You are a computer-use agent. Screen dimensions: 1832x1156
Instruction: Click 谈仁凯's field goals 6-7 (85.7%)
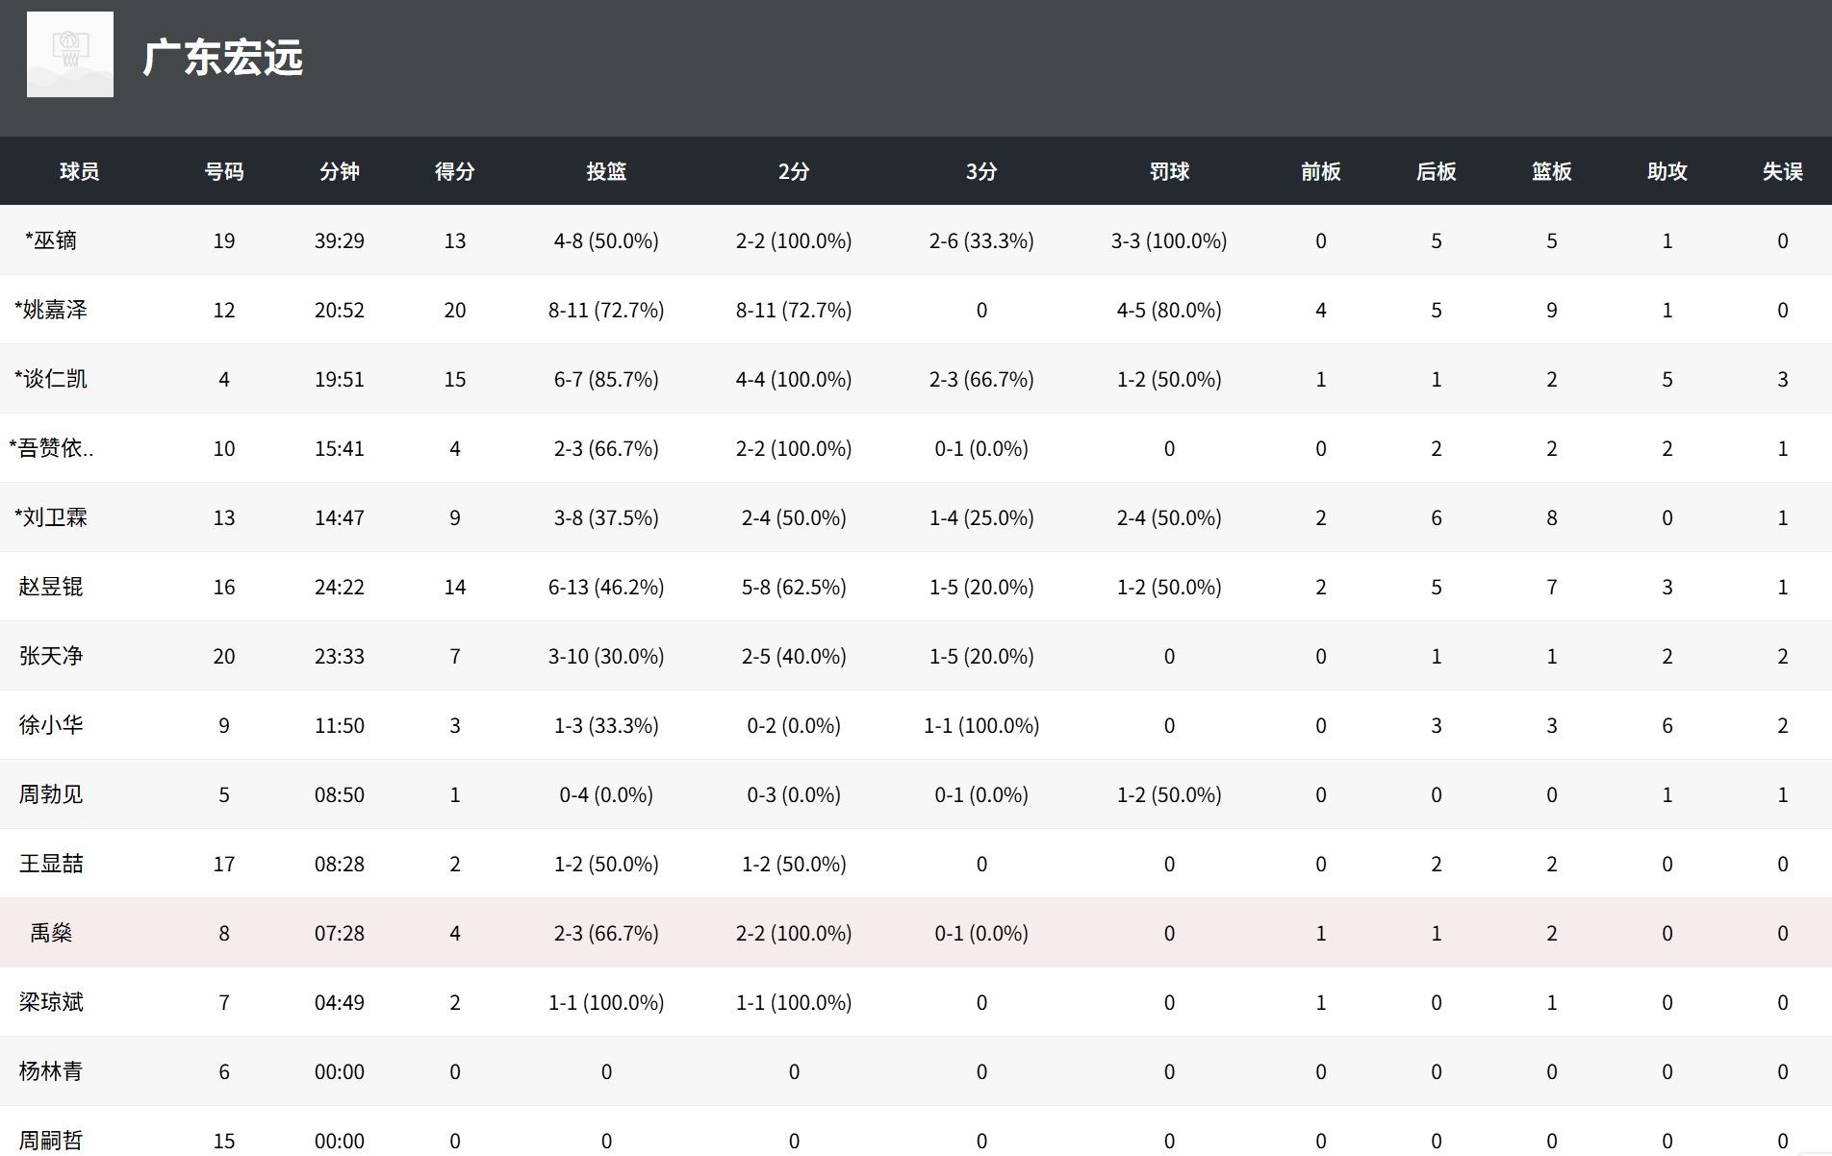point(606,379)
